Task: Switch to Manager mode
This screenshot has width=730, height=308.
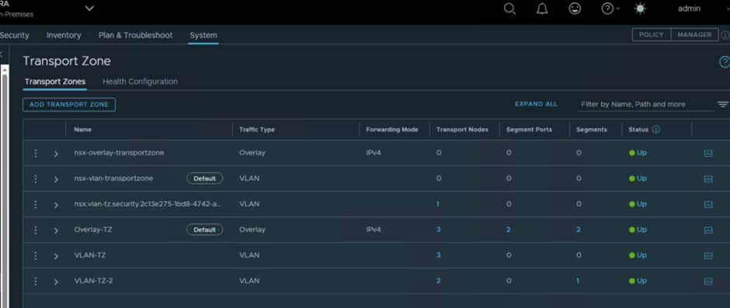Action: tap(694, 35)
